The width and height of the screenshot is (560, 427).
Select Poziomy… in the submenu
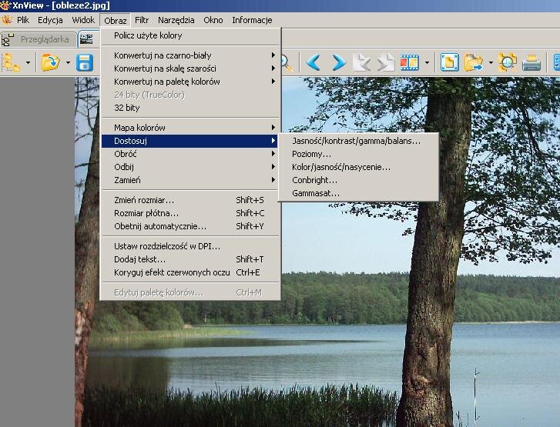point(358,154)
